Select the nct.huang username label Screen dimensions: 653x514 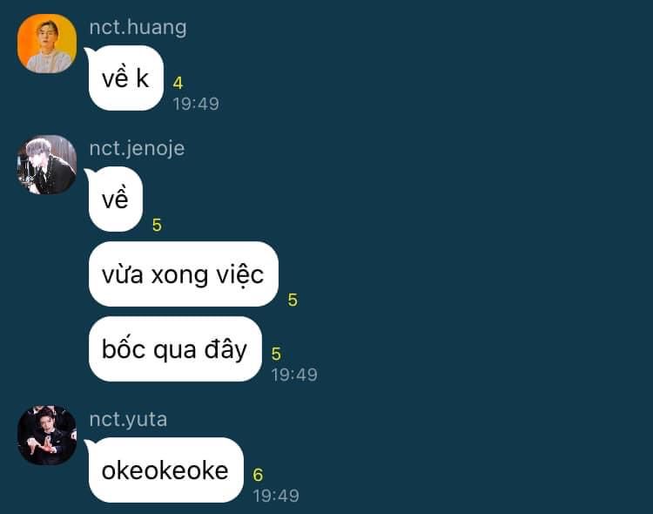pos(138,28)
